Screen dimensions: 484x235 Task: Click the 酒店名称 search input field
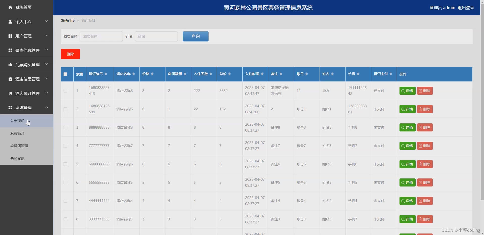[101, 36]
